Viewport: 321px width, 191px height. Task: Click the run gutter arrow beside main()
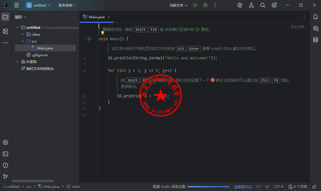point(89,39)
